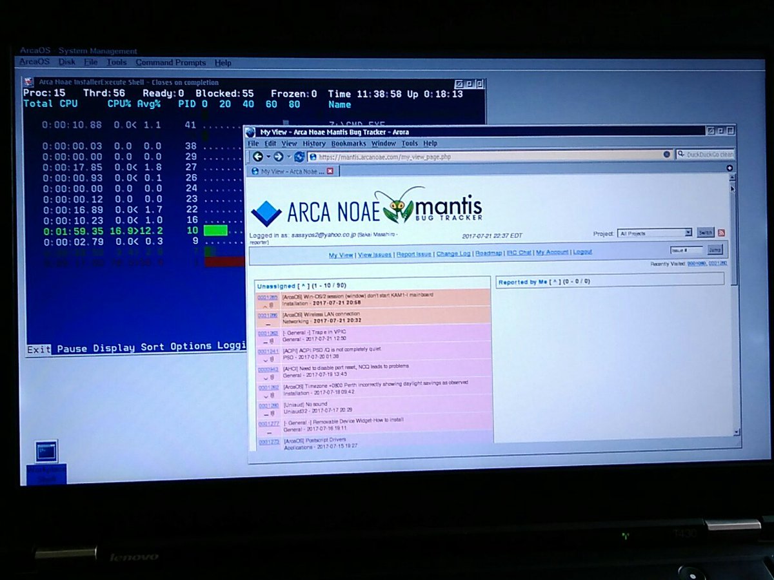Image resolution: width=774 pixels, height=580 pixels.
Task: Select the My View – Arca Noae tab
Action: point(292,171)
